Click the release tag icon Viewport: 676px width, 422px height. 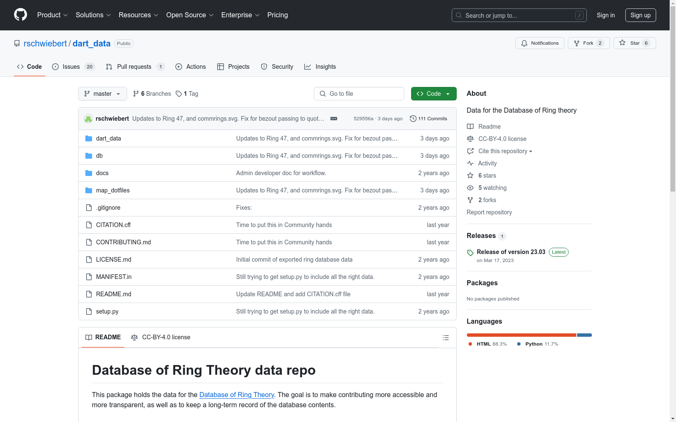tap(470, 253)
